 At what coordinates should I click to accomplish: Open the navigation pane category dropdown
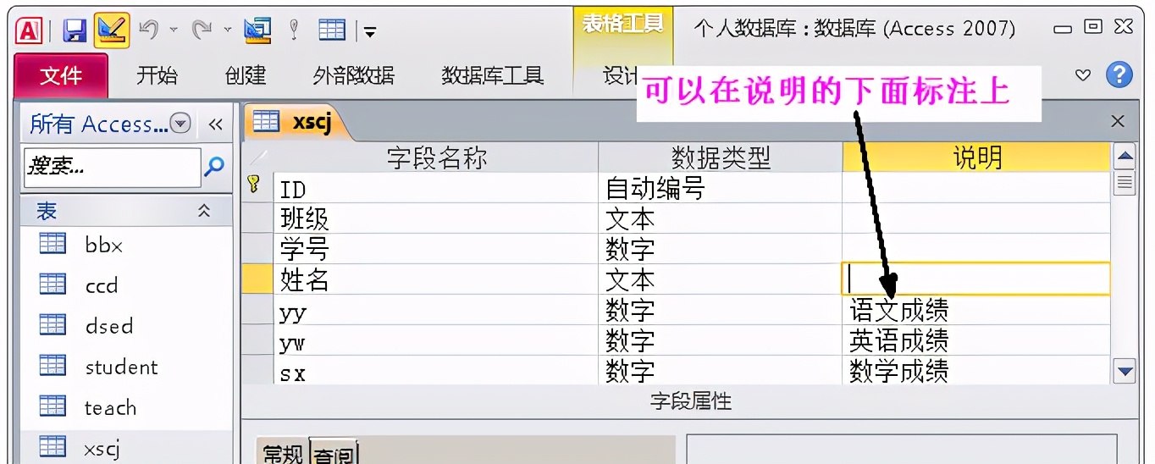180,124
